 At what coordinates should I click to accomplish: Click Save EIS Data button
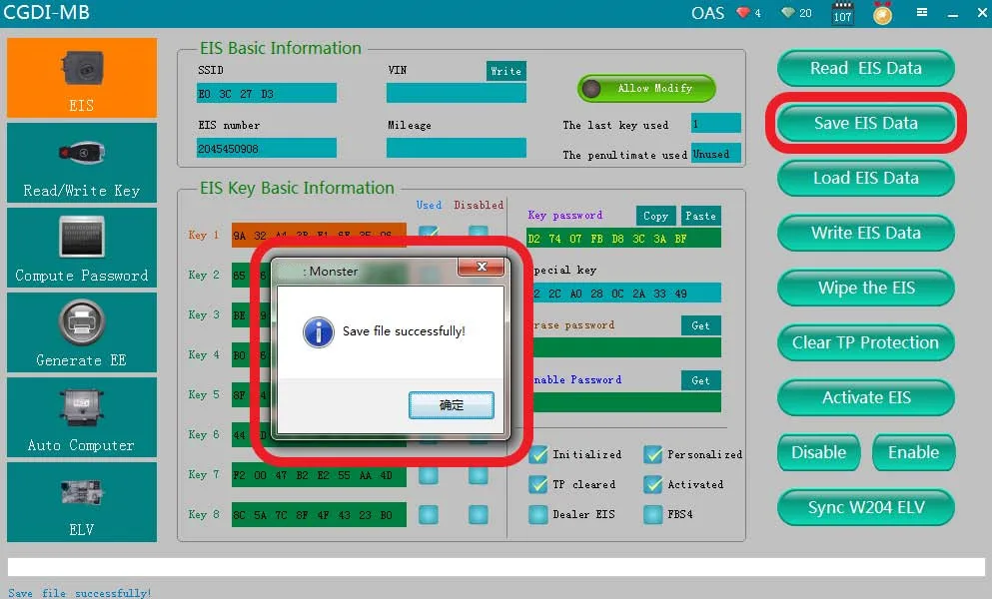[865, 124]
